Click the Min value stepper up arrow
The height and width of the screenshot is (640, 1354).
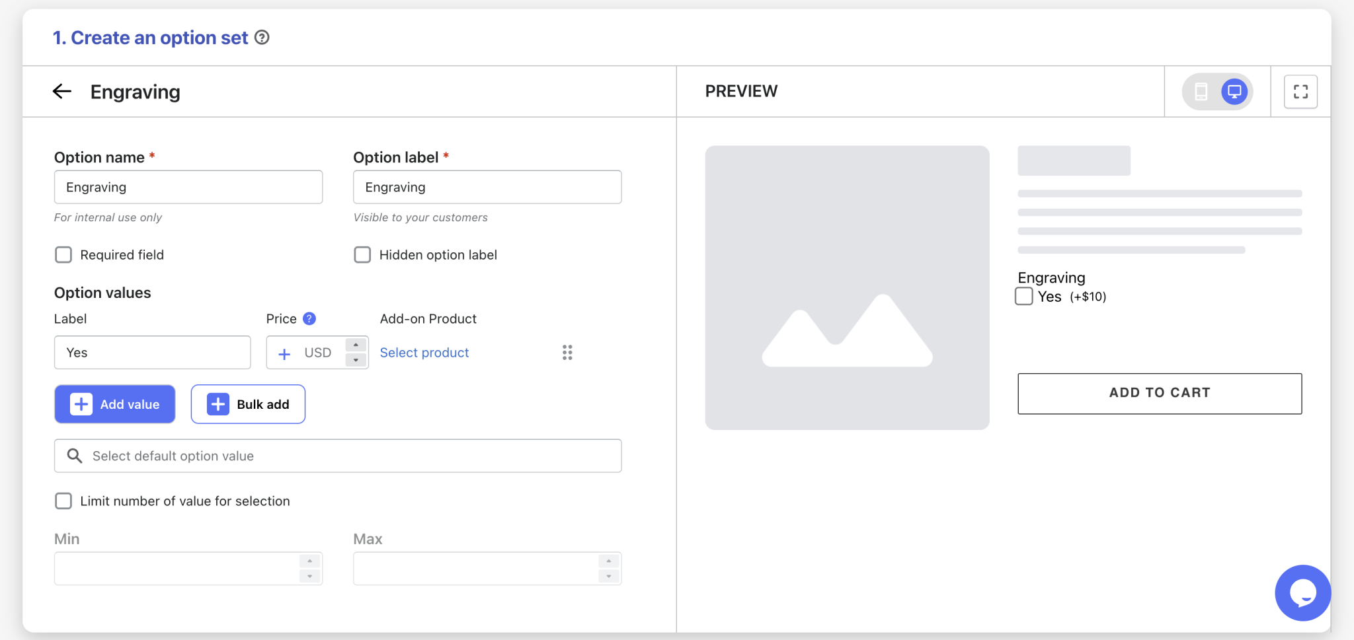click(309, 561)
